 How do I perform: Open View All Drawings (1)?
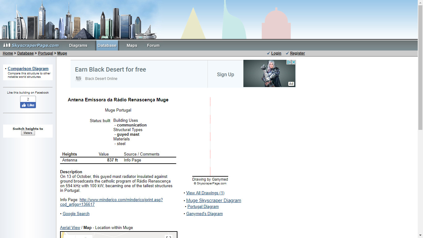click(x=205, y=193)
